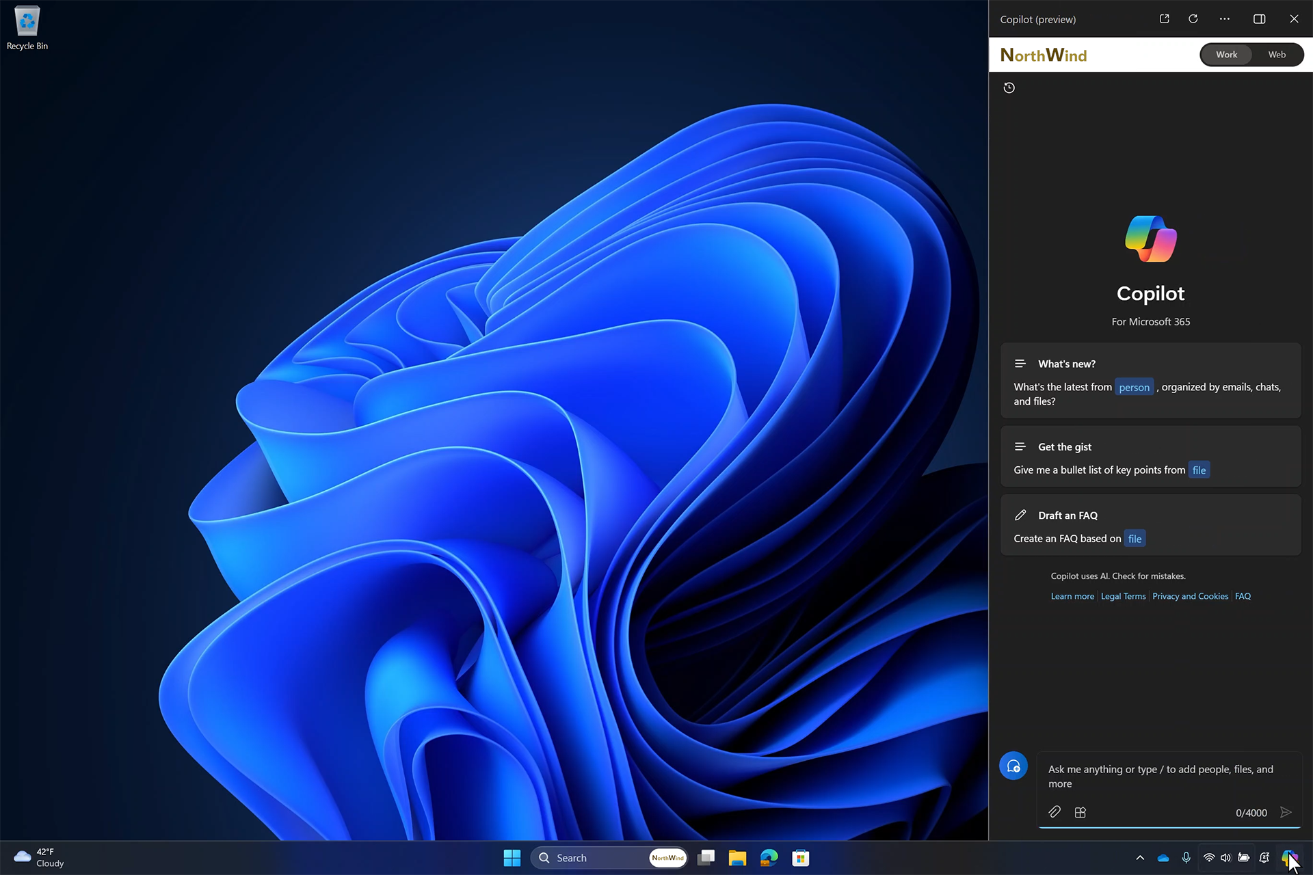Image resolution: width=1313 pixels, height=875 pixels.
Task: Select the FAQ link in footer
Action: click(1243, 595)
